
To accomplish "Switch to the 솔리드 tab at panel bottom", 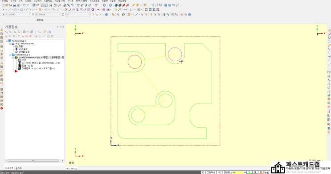I will click(19, 168).
